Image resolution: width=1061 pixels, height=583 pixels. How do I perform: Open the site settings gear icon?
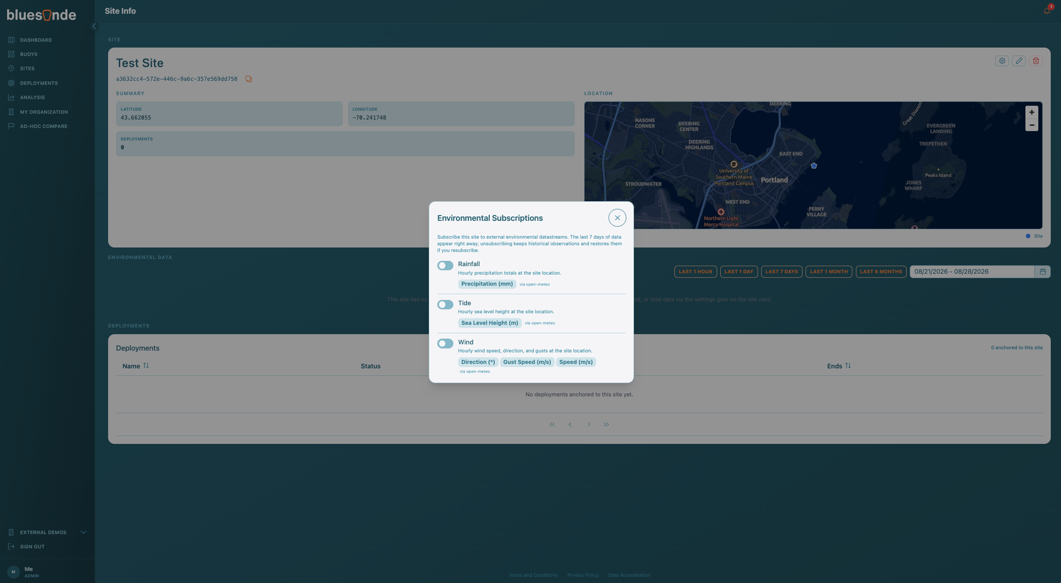(1002, 61)
